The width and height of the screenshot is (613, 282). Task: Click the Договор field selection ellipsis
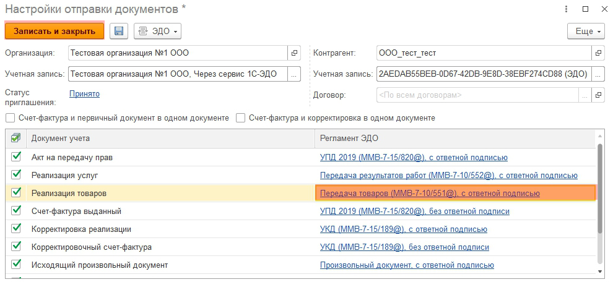tap(585, 95)
